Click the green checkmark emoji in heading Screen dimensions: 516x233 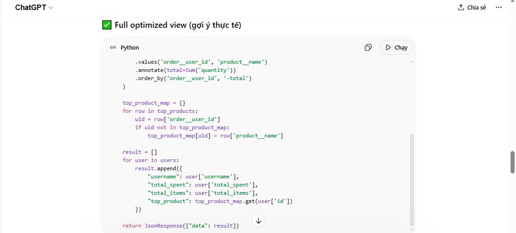tap(107, 25)
